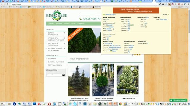Launch Photoshop from the taskbar

coord(34,104)
